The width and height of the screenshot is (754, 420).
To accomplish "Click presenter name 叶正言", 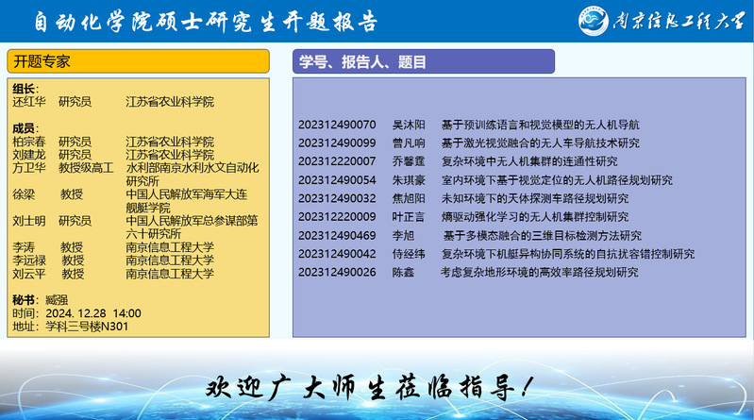I will (x=409, y=217).
